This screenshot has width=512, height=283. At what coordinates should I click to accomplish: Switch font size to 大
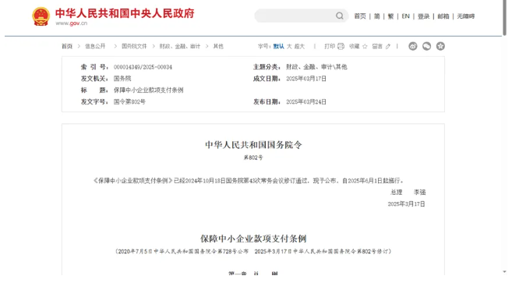pyautogui.click(x=289, y=47)
